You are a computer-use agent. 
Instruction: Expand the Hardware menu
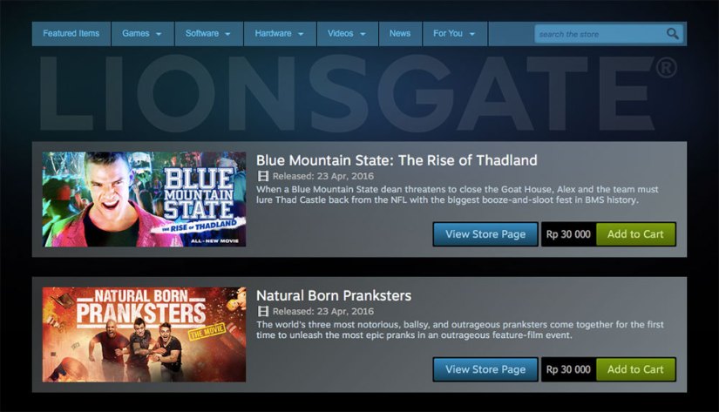[280, 33]
